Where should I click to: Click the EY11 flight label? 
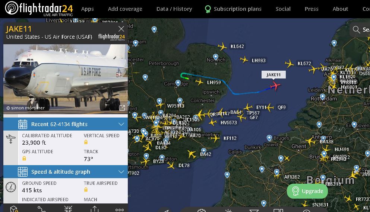tap(261, 107)
